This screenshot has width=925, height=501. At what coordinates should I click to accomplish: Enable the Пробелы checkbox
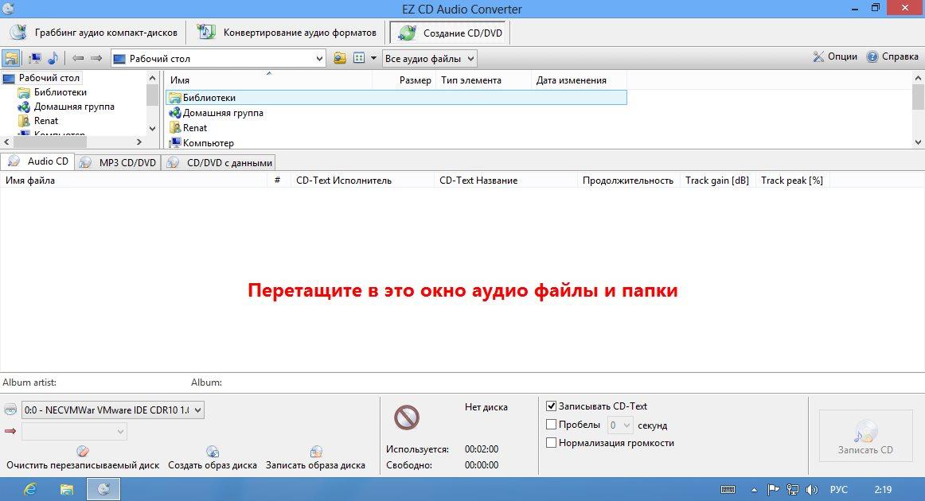pos(552,425)
